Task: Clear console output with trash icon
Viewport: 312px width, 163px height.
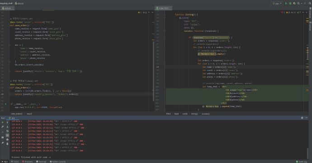Action: (x=7, y=144)
